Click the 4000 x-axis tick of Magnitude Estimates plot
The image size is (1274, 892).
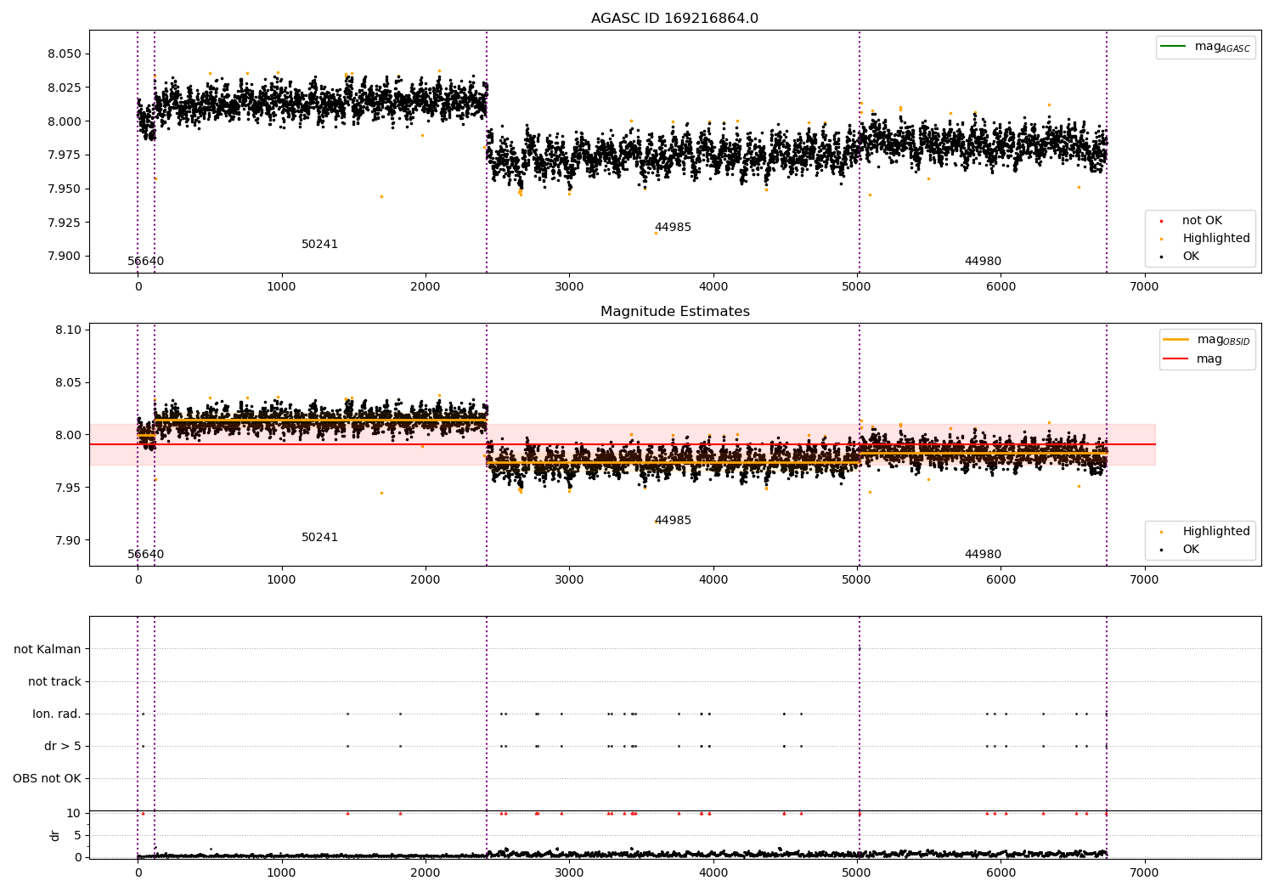click(x=713, y=579)
